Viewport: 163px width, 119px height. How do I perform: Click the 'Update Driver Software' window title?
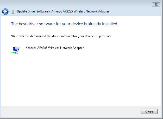[x=63, y=11]
